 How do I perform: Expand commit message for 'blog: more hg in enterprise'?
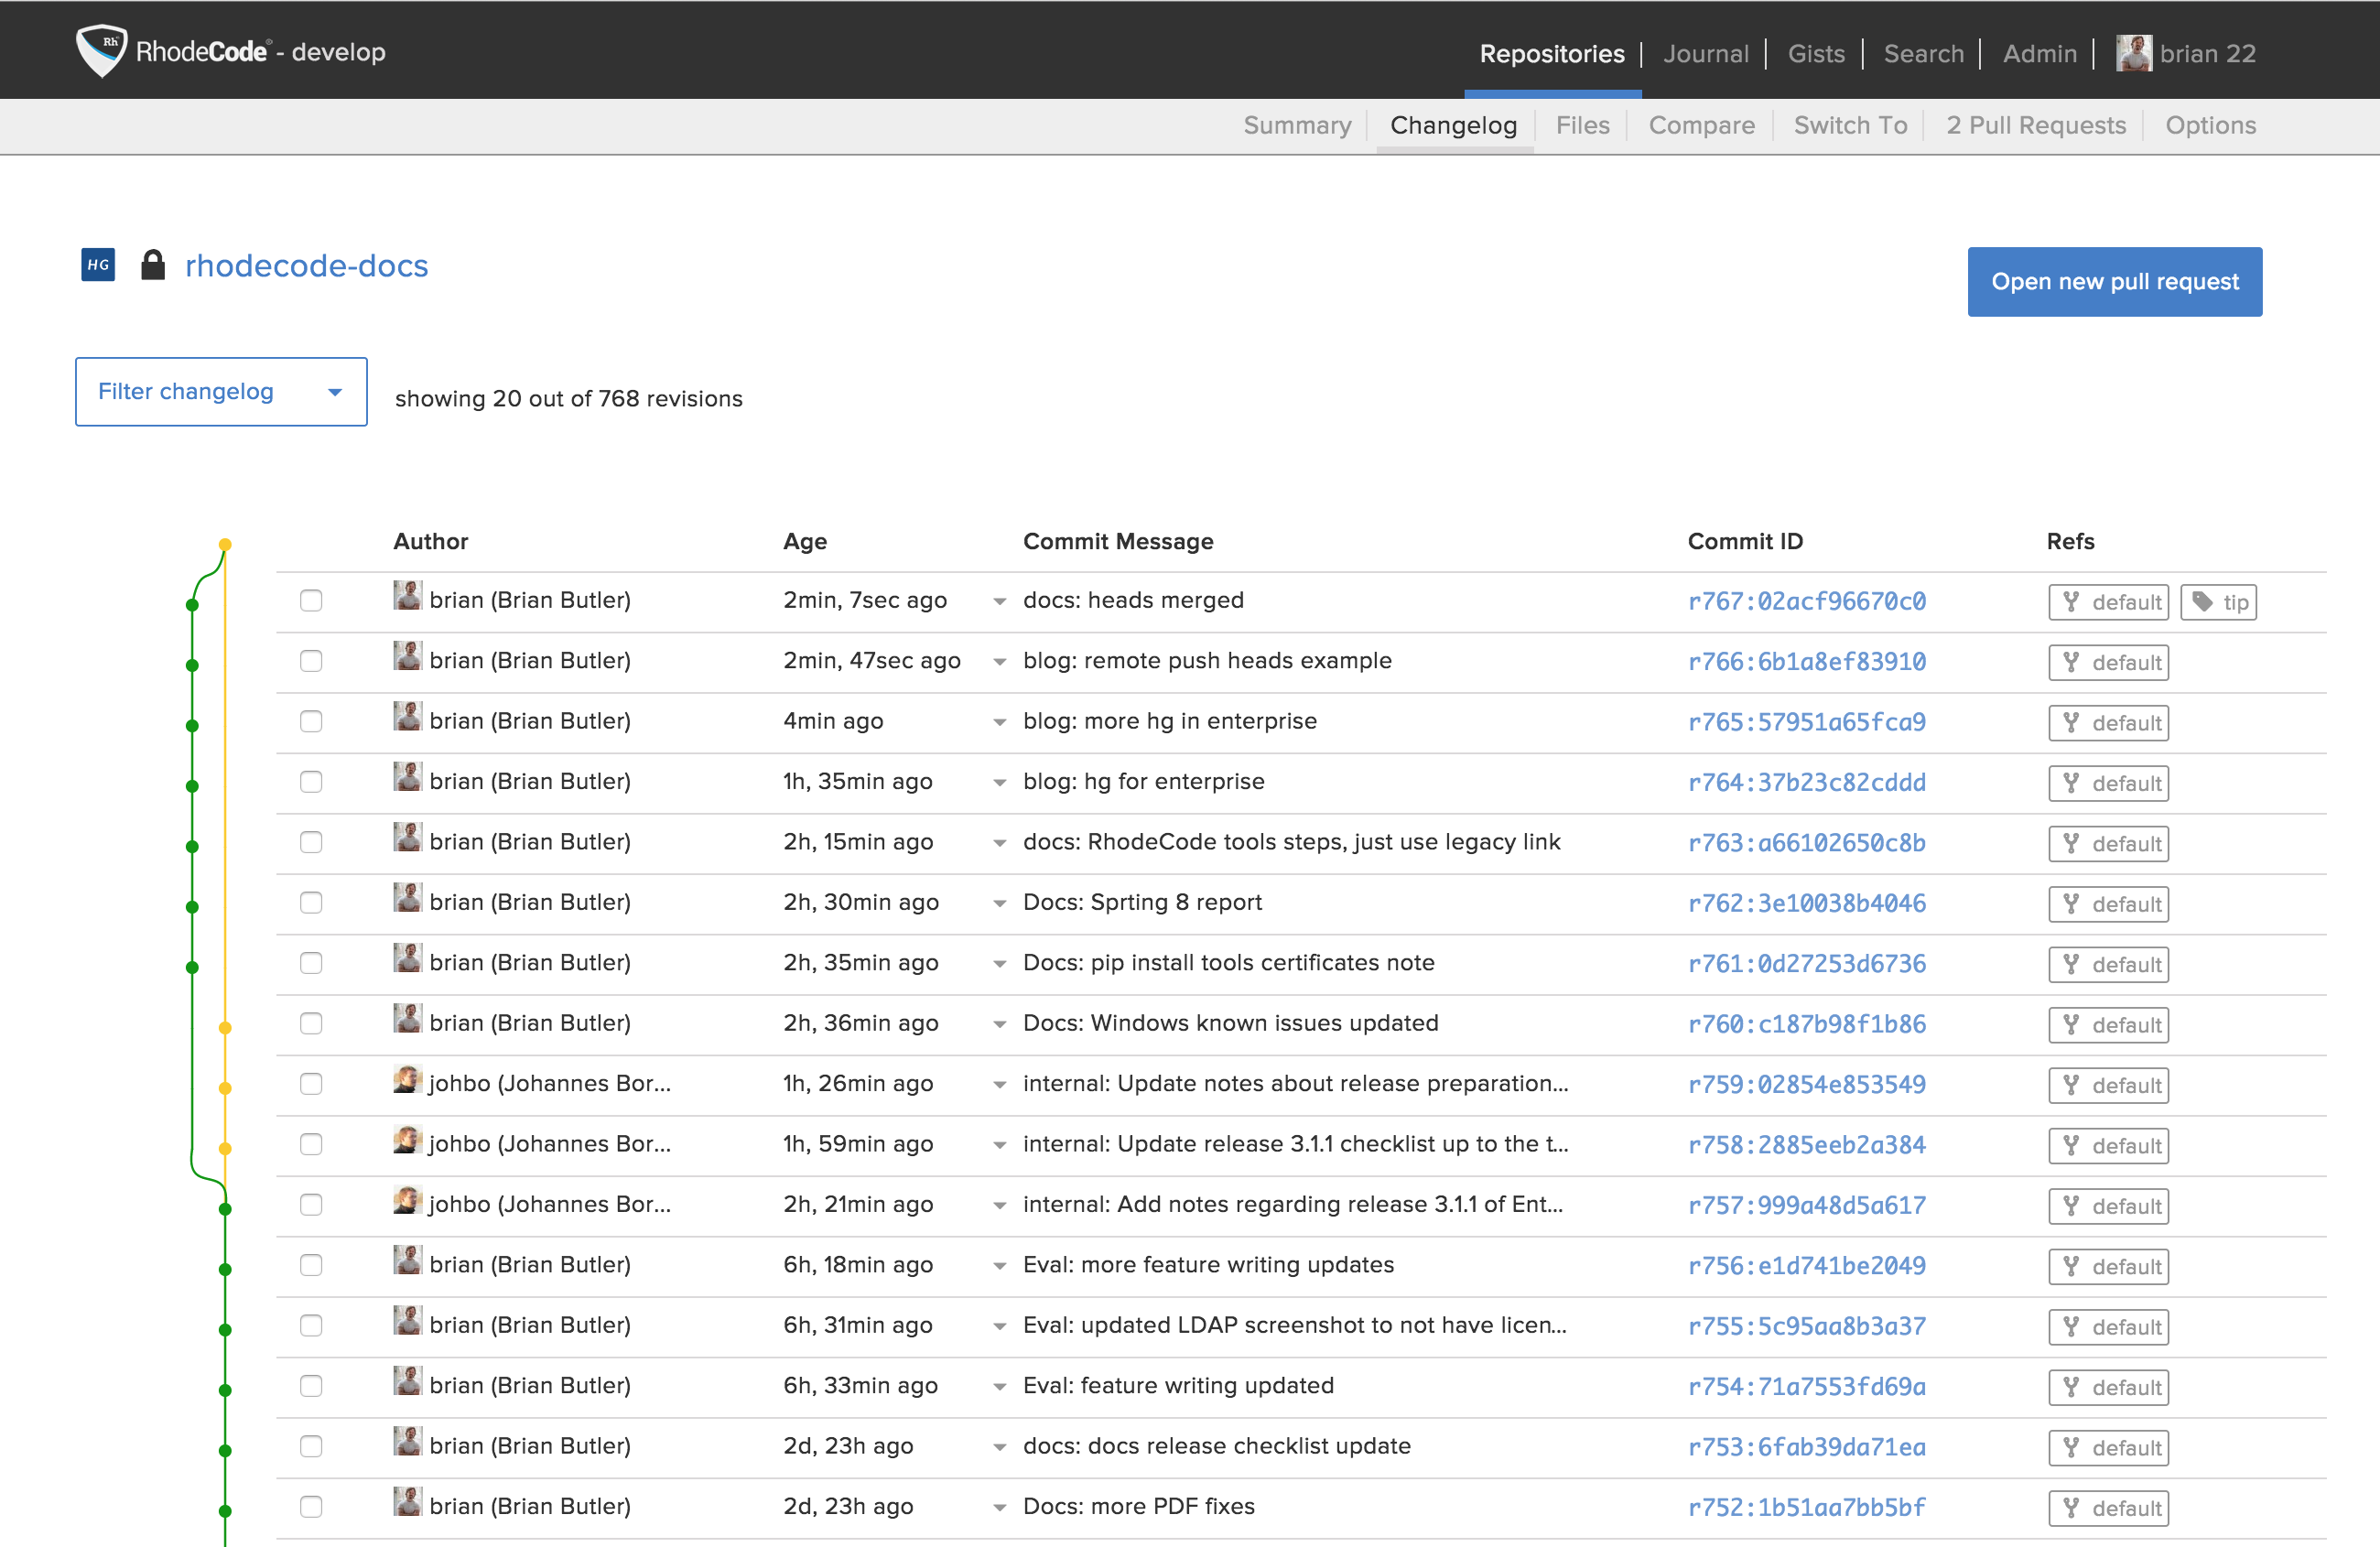(x=999, y=723)
